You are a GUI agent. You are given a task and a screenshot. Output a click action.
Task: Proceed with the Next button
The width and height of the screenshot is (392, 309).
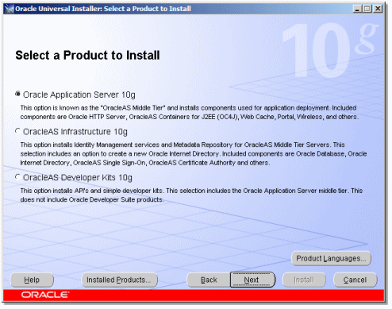[x=252, y=280]
